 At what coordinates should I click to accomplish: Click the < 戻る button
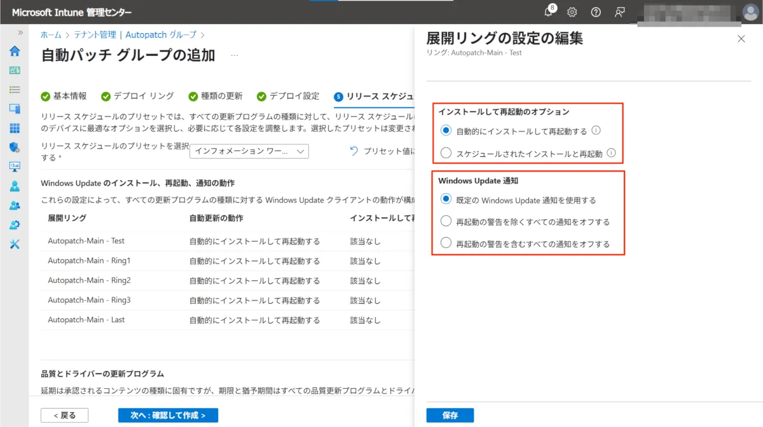click(64, 415)
